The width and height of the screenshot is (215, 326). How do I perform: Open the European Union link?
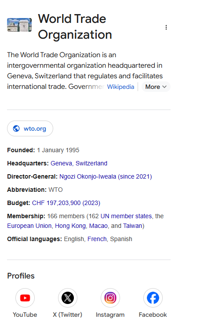[x=29, y=226]
